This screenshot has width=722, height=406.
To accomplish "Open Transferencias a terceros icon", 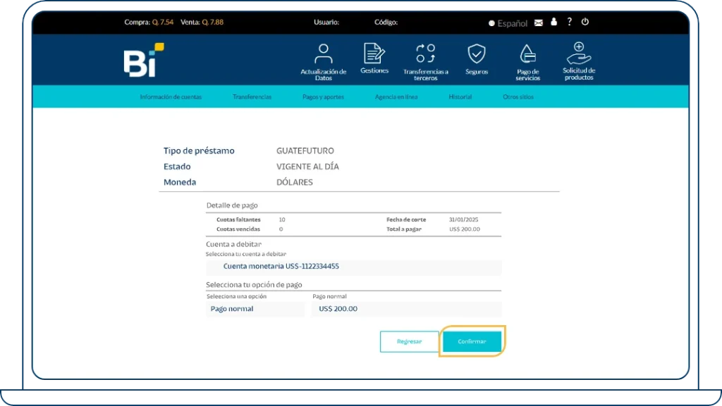I will click(x=425, y=55).
